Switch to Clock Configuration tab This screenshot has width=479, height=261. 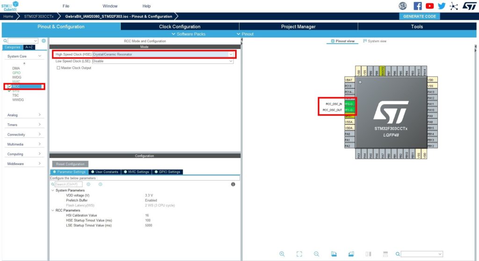pyautogui.click(x=180, y=27)
